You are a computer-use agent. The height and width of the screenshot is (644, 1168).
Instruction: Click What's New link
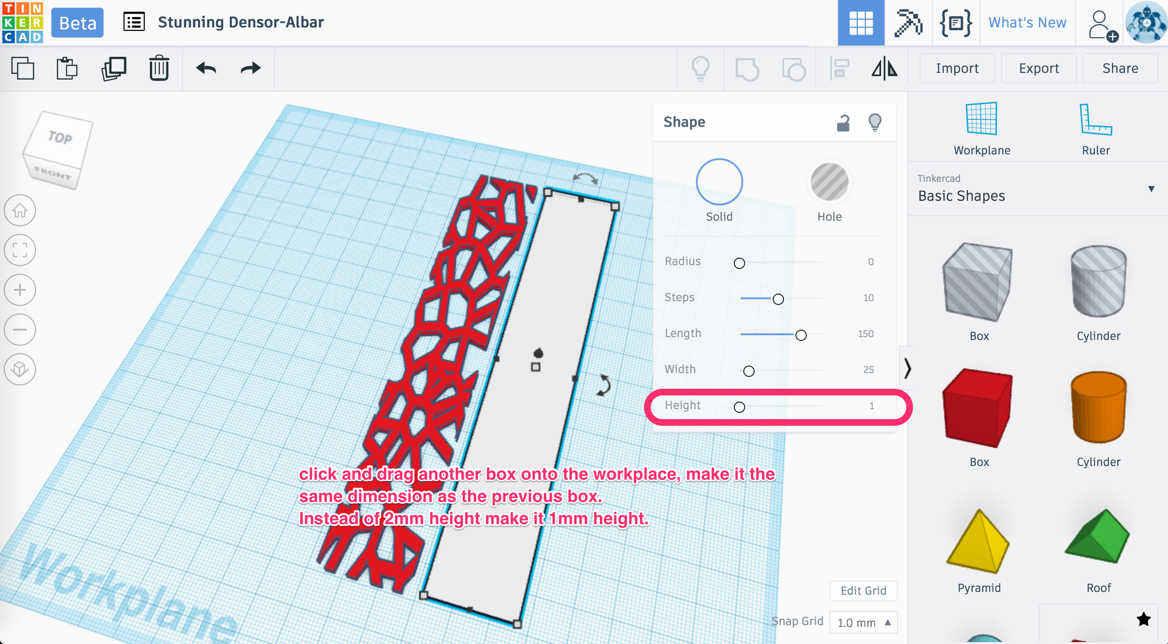[x=1027, y=21]
